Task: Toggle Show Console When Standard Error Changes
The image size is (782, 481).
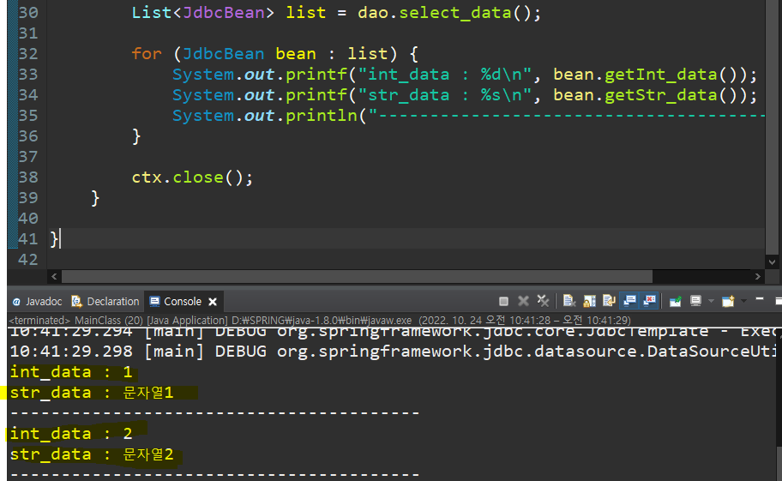Action: point(649,301)
